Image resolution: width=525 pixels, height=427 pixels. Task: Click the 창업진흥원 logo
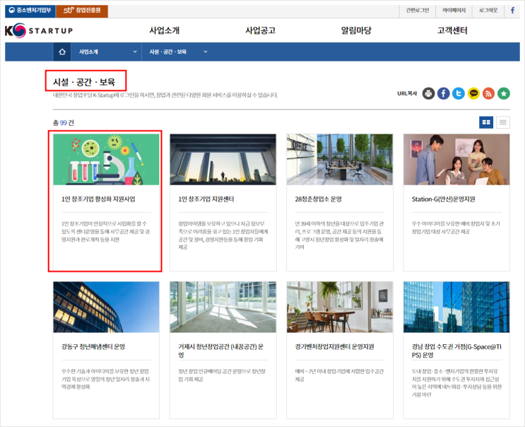pos(82,11)
